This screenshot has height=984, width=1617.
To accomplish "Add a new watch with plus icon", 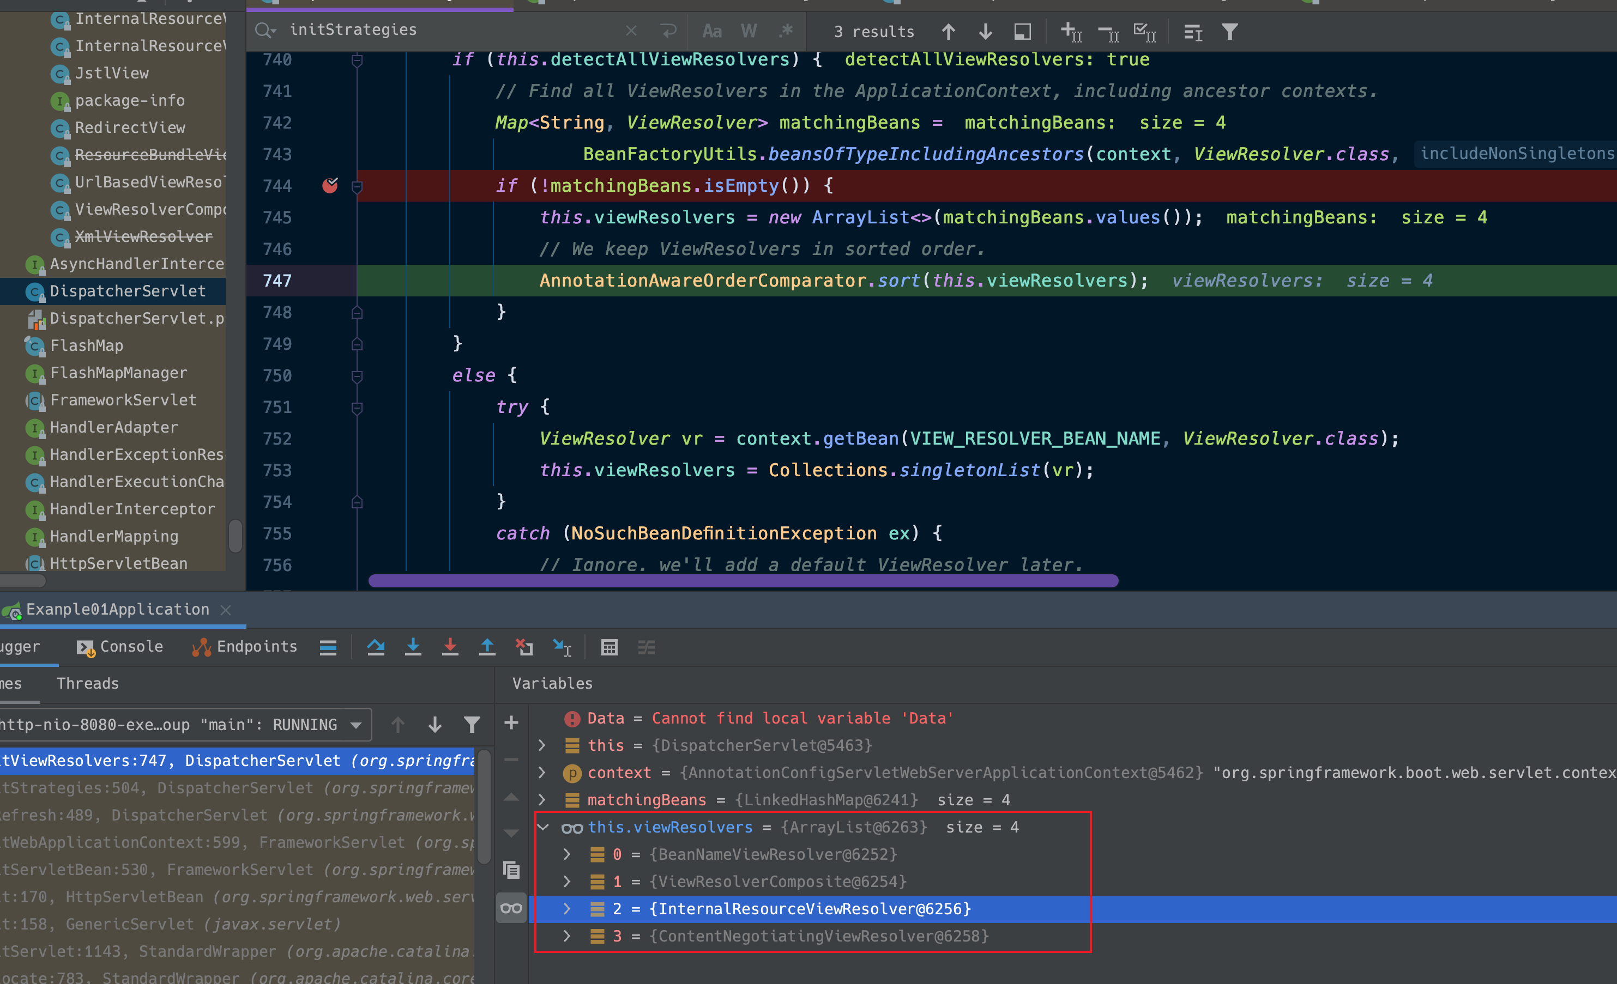I will click(511, 723).
